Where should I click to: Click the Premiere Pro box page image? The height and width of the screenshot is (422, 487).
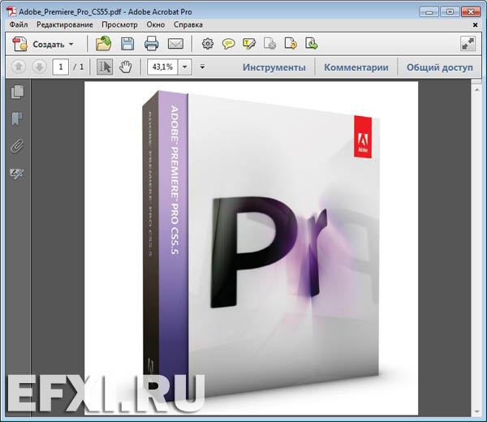point(252,248)
